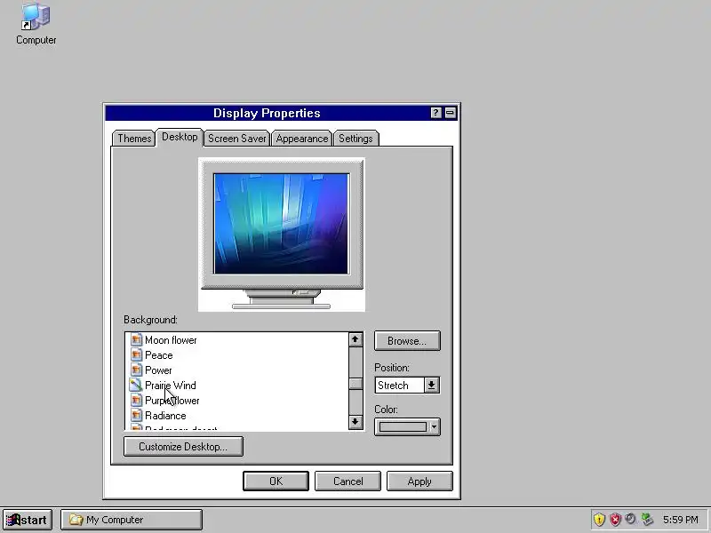711x533 pixels.
Task: Select Radiance in background list
Action: tap(165, 416)
